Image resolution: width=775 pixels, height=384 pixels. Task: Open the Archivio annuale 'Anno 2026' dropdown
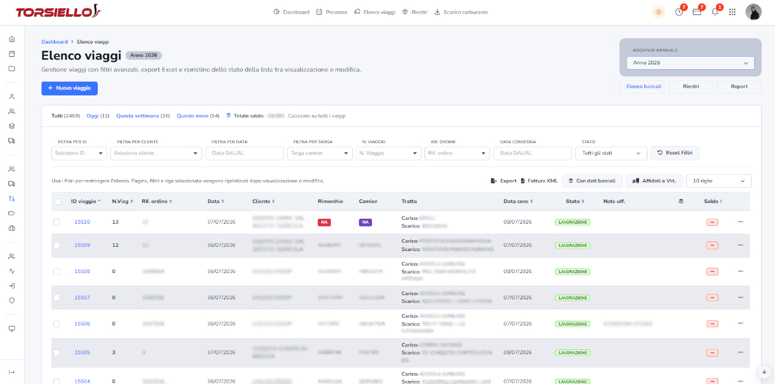tap(690, 63)
